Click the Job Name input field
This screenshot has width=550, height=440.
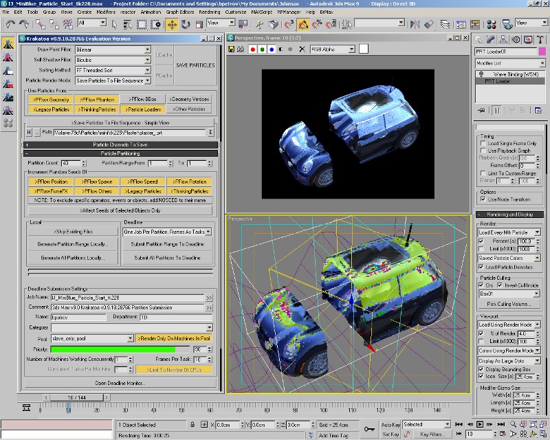coord(127,298)
